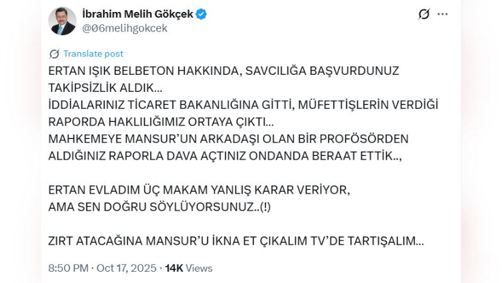This screenshot has height=283, width=503.
Task: Click the 8:50 PM timestamp
Action: pyautogui.click(x=68, y=268)
